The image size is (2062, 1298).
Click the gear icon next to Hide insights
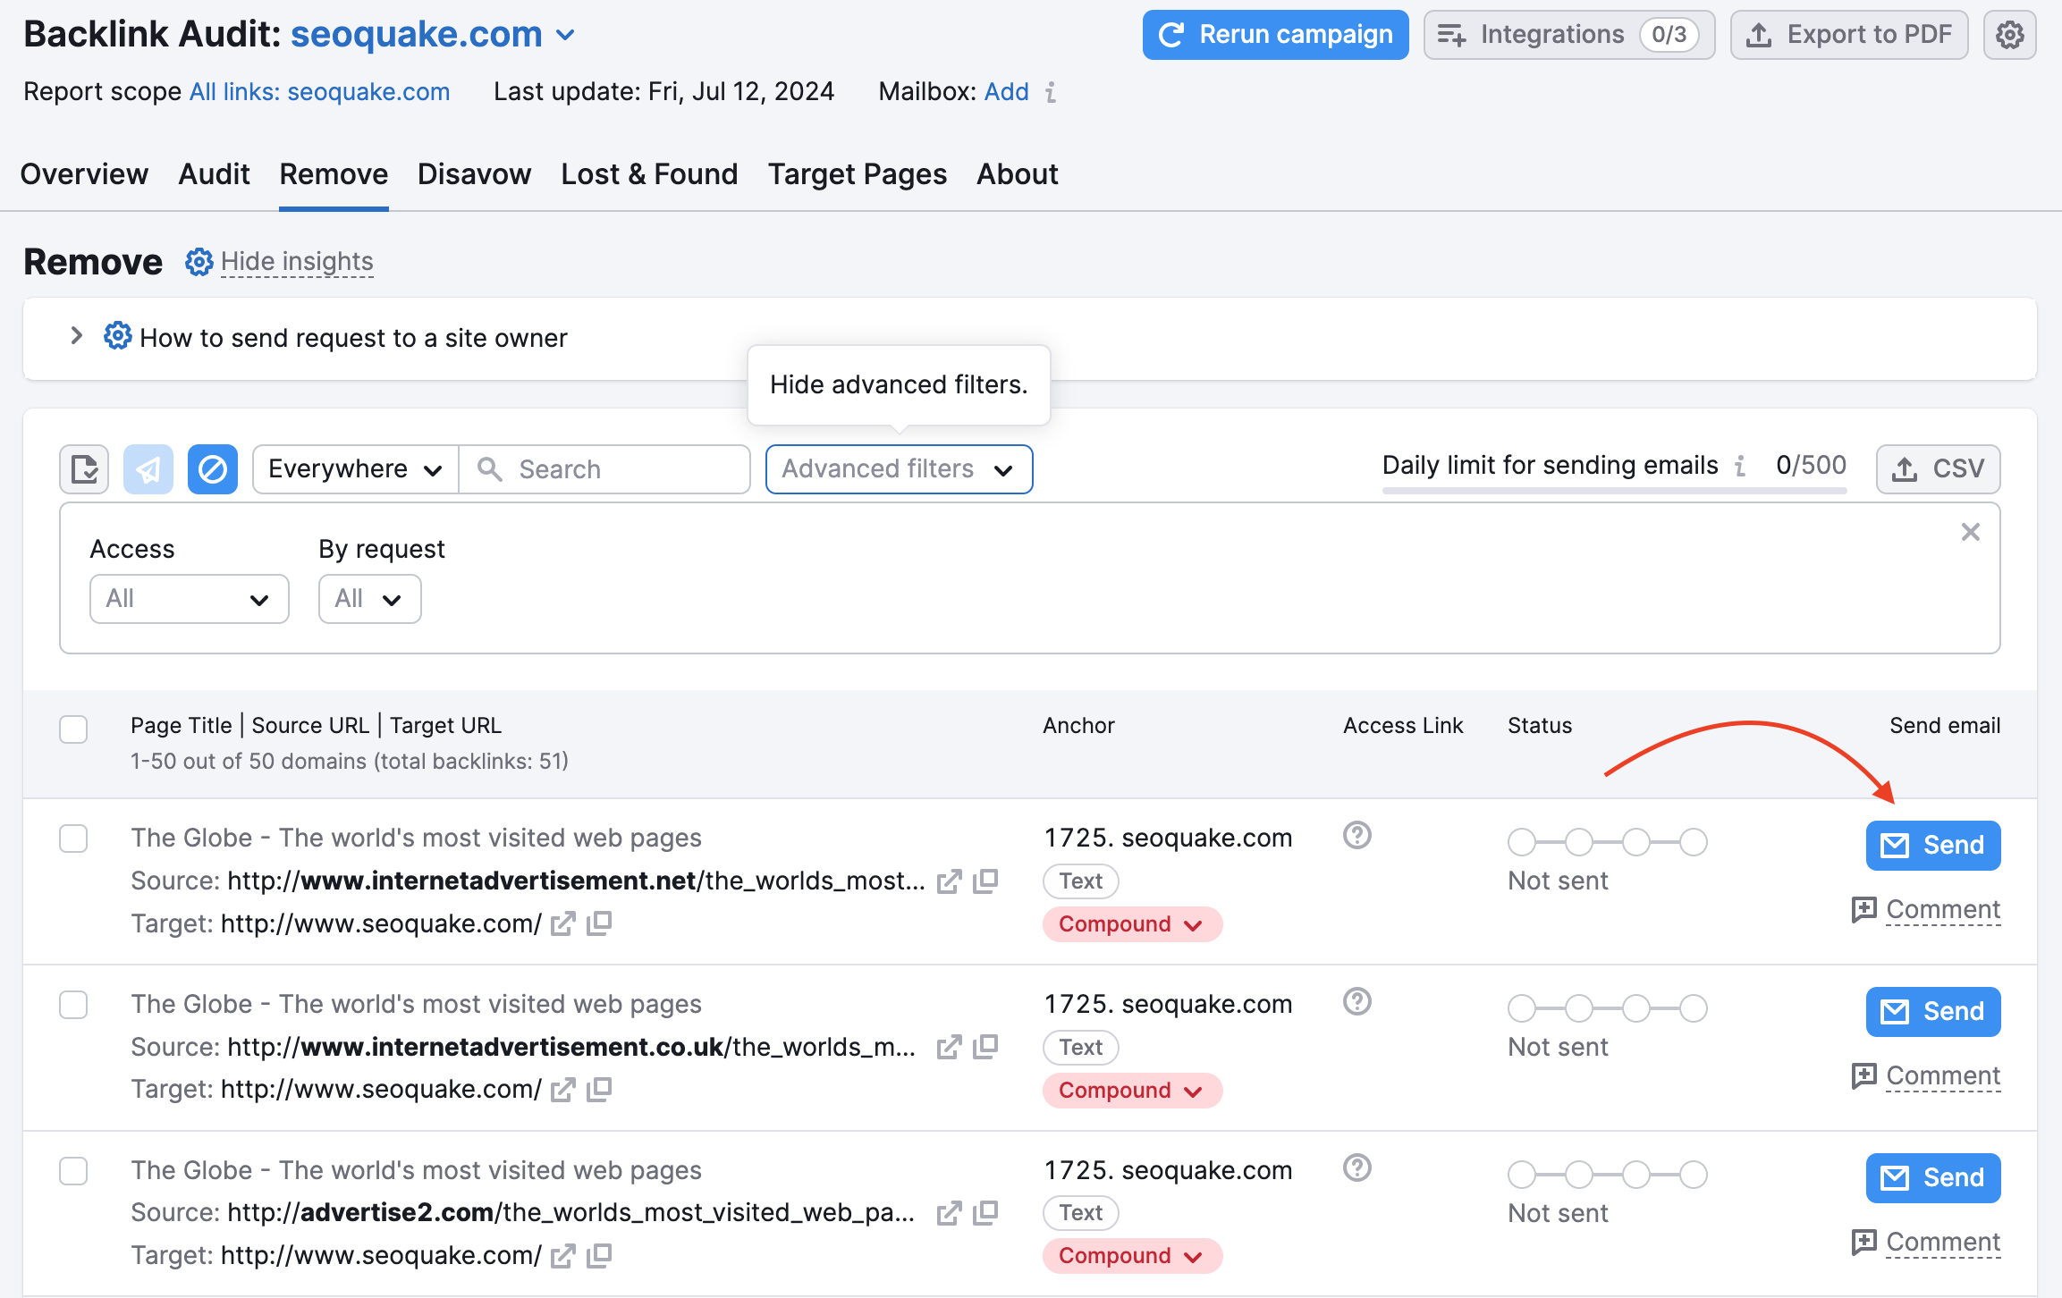[x=199, y=262]
